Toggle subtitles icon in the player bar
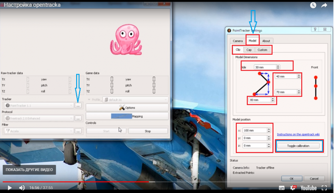Image resolution: width=334 pixels, height=193 pixels. click(x=282, y=188)
